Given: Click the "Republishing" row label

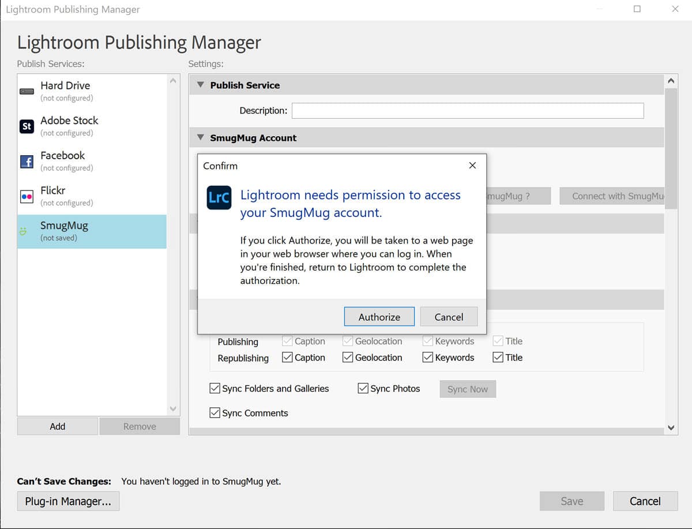Looking at the screenshot, I should coord(243,358).
